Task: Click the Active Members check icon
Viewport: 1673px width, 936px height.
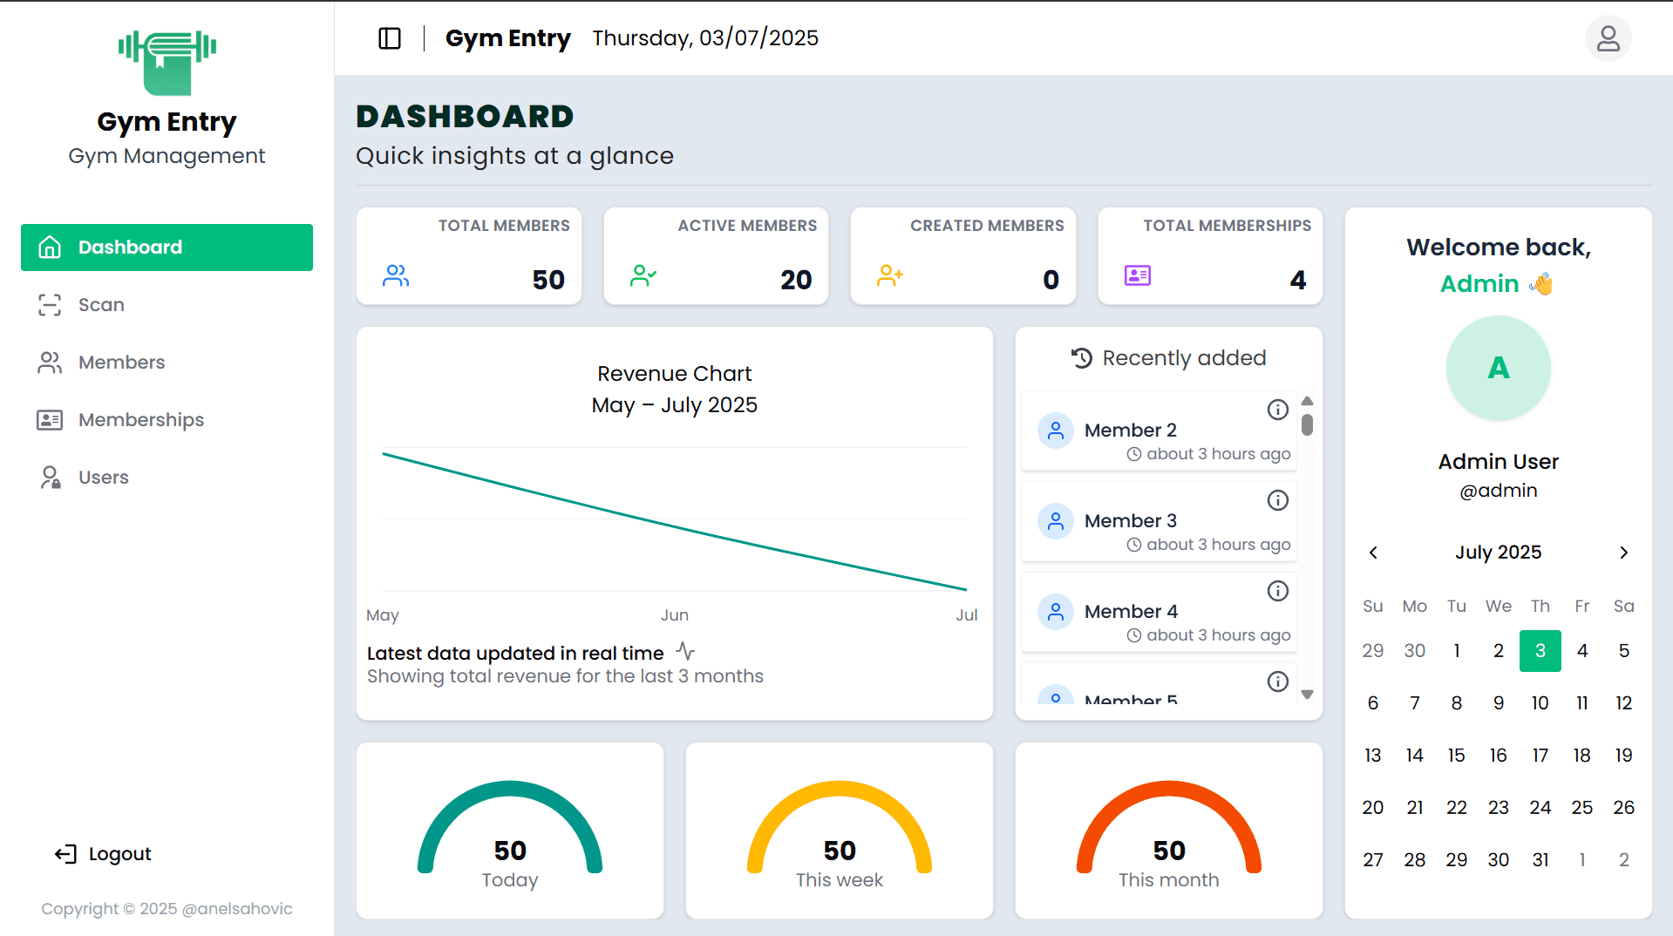Action: [643, 276]
